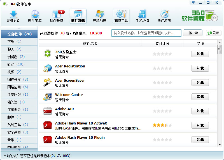This screenshot has height=160, width=224.
Task: Select 音乐 (1) category
Action: click(19, 140)
